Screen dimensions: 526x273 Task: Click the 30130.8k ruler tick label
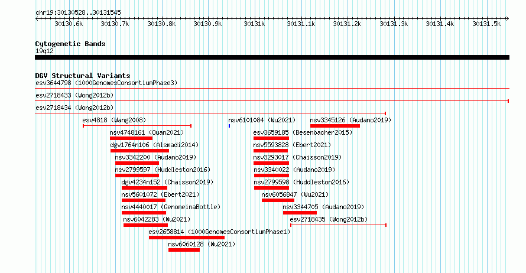[161, 24]
